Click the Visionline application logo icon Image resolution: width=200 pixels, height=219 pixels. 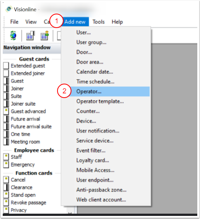click(x=9, y=9)
